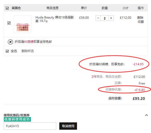This screenshot has height=133, width=151.
Task: Click 删除所选 to delete selected items
Action: tap(28, 51)
